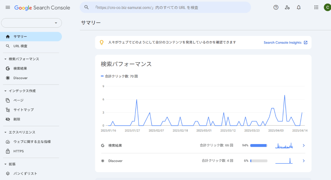
Task: Select サマリー in the sidebar
Action: coord(31,37)
